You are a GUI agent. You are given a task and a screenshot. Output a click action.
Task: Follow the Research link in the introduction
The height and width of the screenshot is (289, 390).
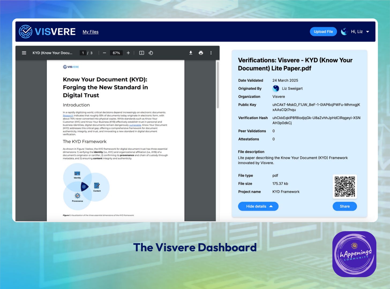coord(68,116)
